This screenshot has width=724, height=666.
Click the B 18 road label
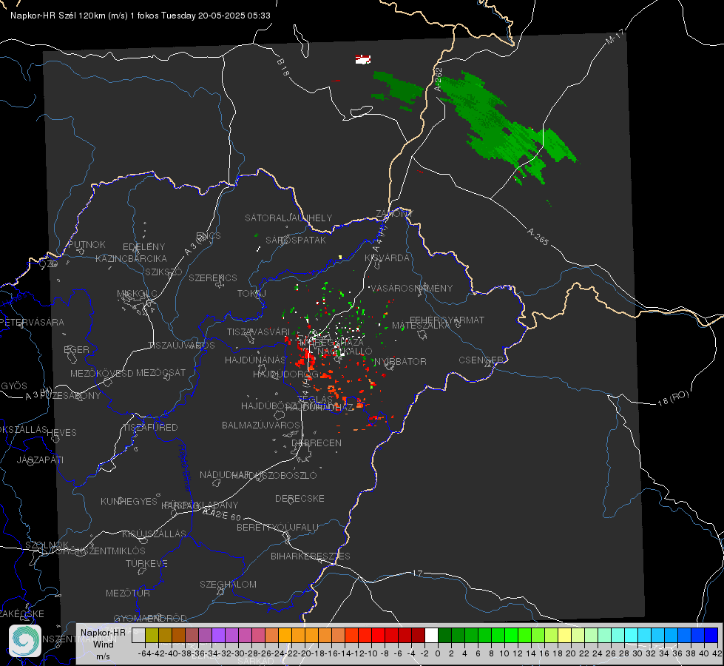[x=283, y=67]
